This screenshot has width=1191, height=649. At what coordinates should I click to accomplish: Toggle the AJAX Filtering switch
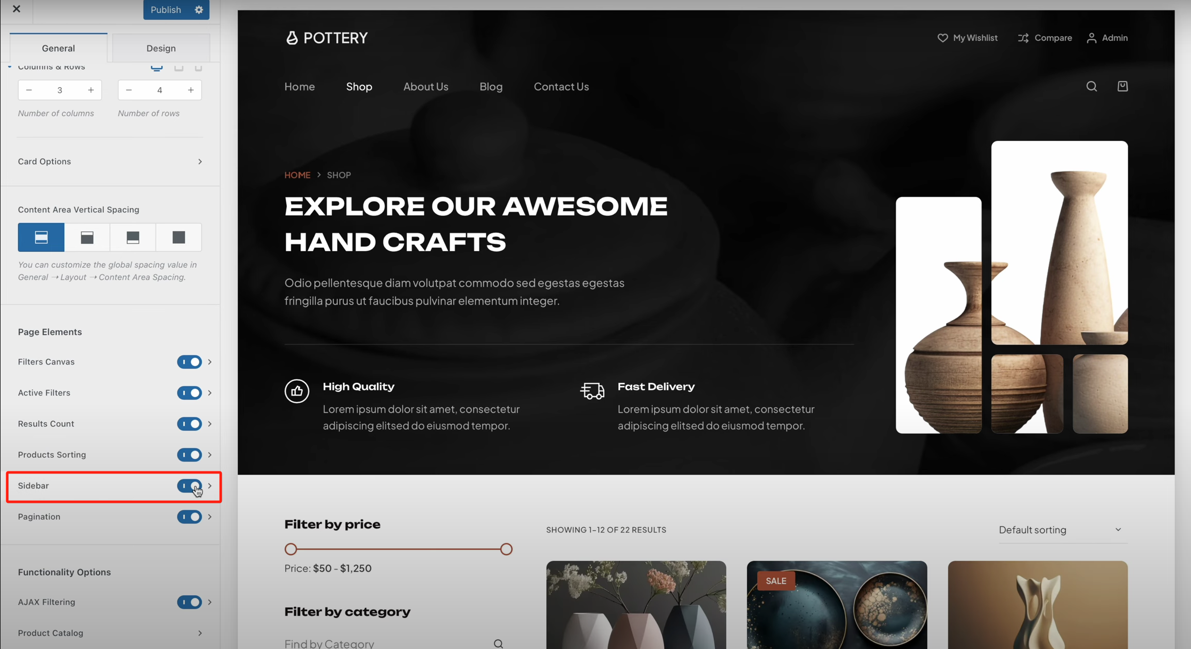[189, 602]
